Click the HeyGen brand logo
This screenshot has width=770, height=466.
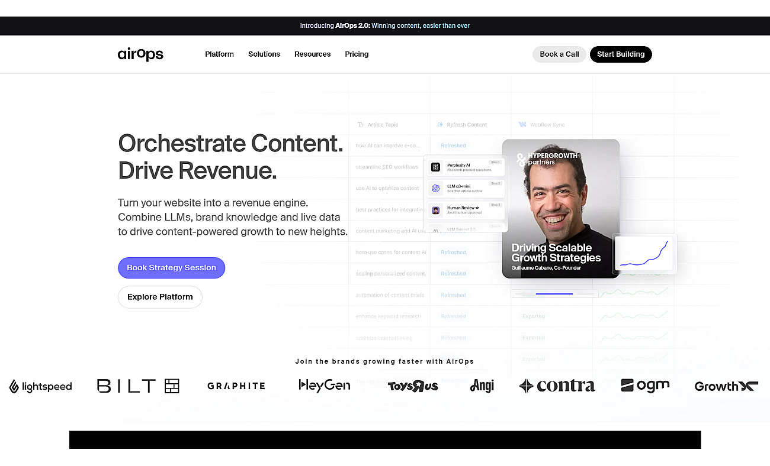[324, 386]
